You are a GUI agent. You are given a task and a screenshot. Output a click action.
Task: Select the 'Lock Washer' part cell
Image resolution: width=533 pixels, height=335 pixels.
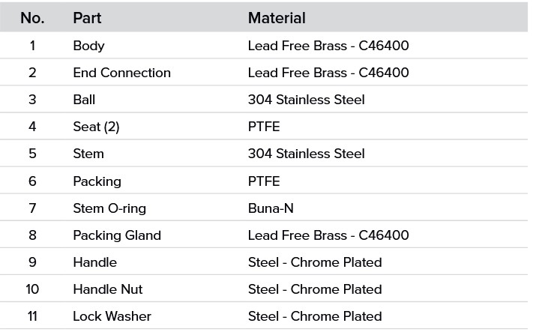pos(112,316)
